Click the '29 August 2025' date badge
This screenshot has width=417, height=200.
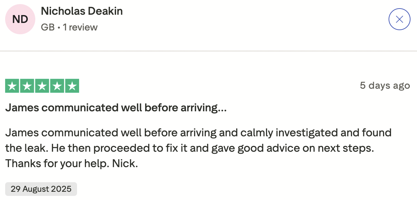point(41,189)
